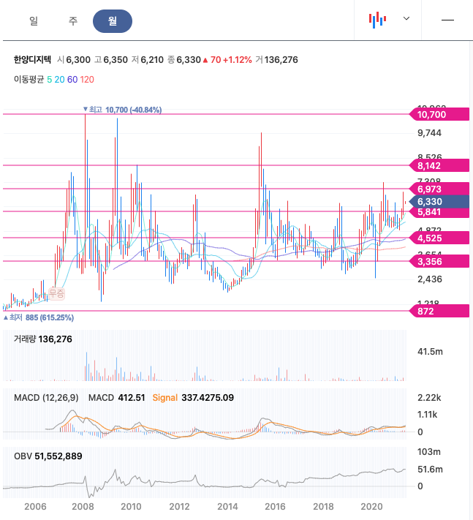
Task: Select the 일 (daily) chart tab
Action: [x=34, y=21]
